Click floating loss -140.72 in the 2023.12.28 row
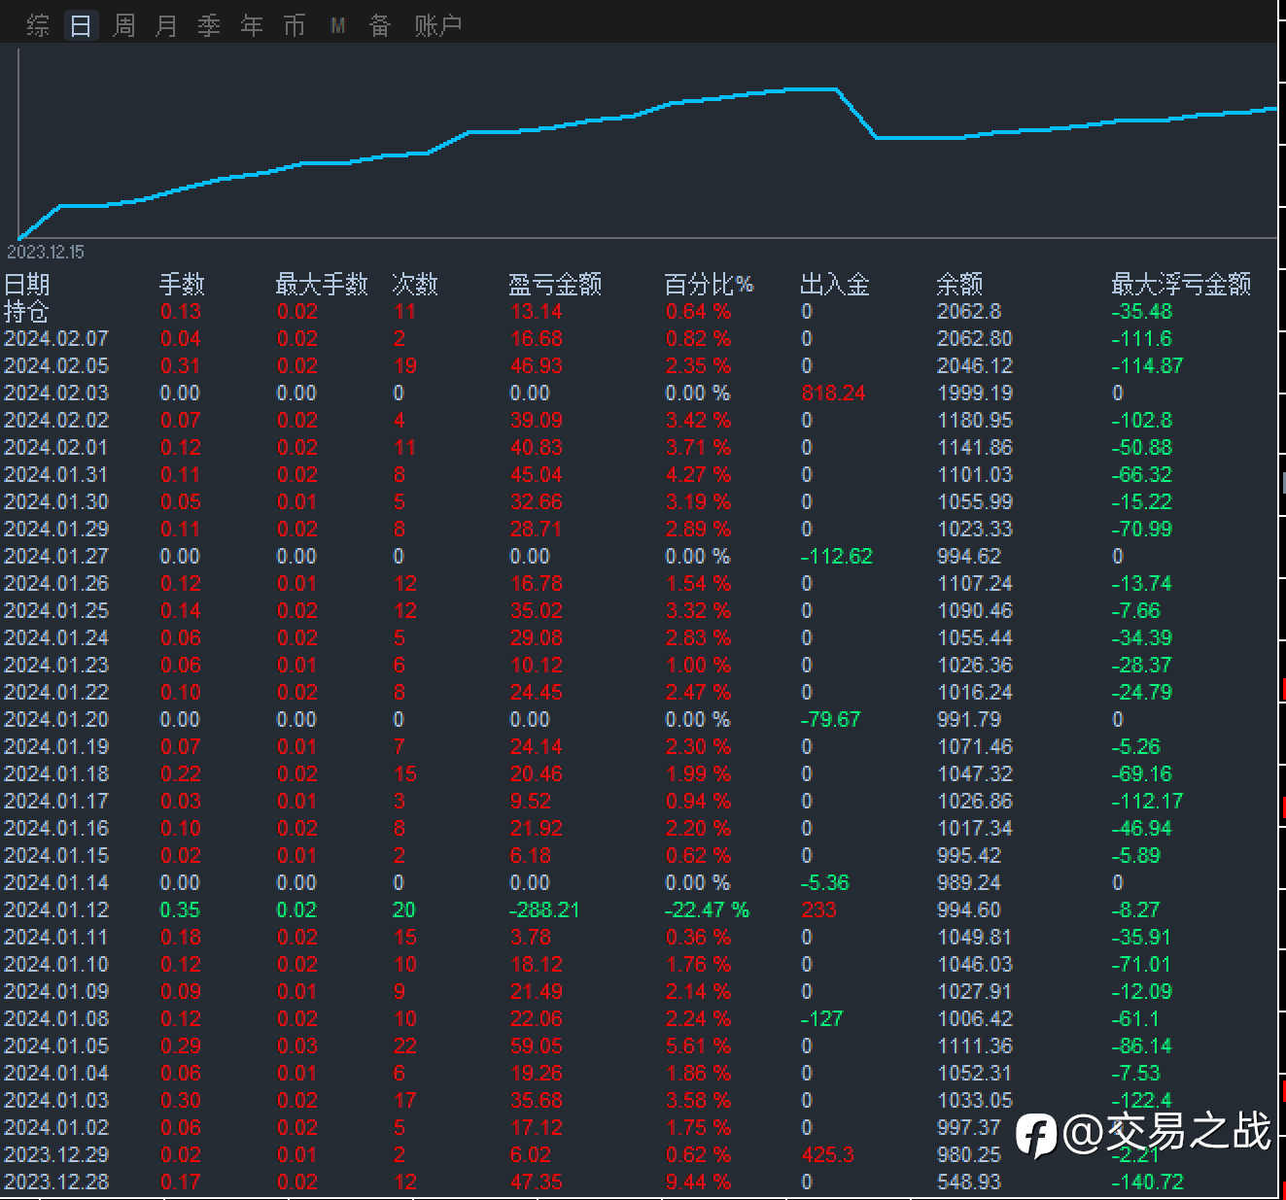The height and width of the screenshot is (1200, 1286). click(1148, 1182)
